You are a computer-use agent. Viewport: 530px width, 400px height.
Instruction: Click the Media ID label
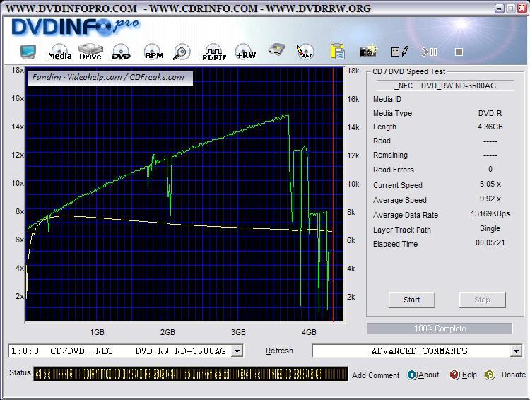point(387,99)
